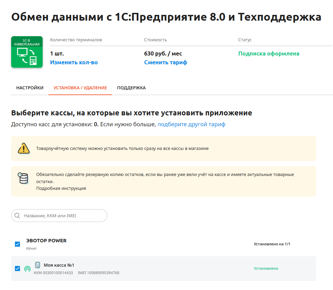Click the Изменить кол-во link
This screenshot has height=290, width=333.
click(x=74, y=62)
